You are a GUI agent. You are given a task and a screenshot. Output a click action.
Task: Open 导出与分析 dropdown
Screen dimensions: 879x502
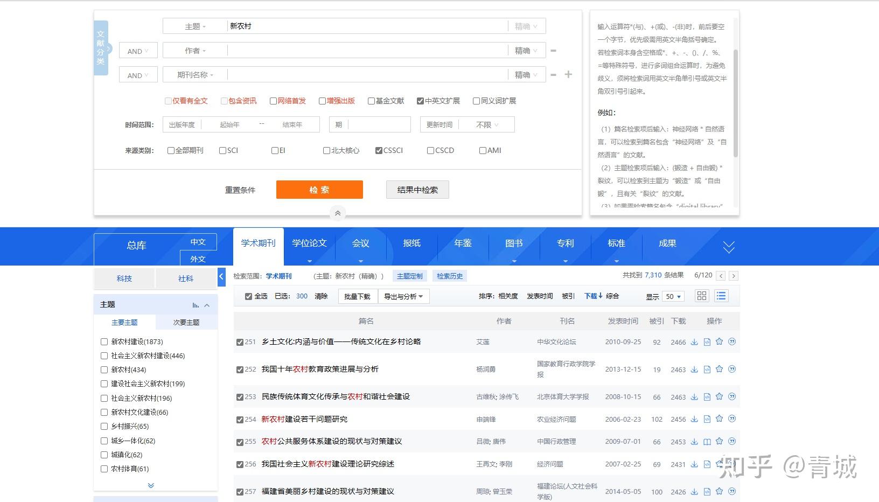pos(403,296)
